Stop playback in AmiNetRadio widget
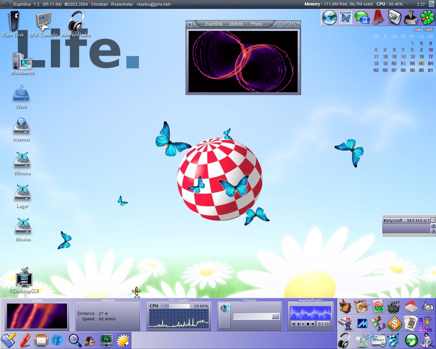 pos(308,324)
